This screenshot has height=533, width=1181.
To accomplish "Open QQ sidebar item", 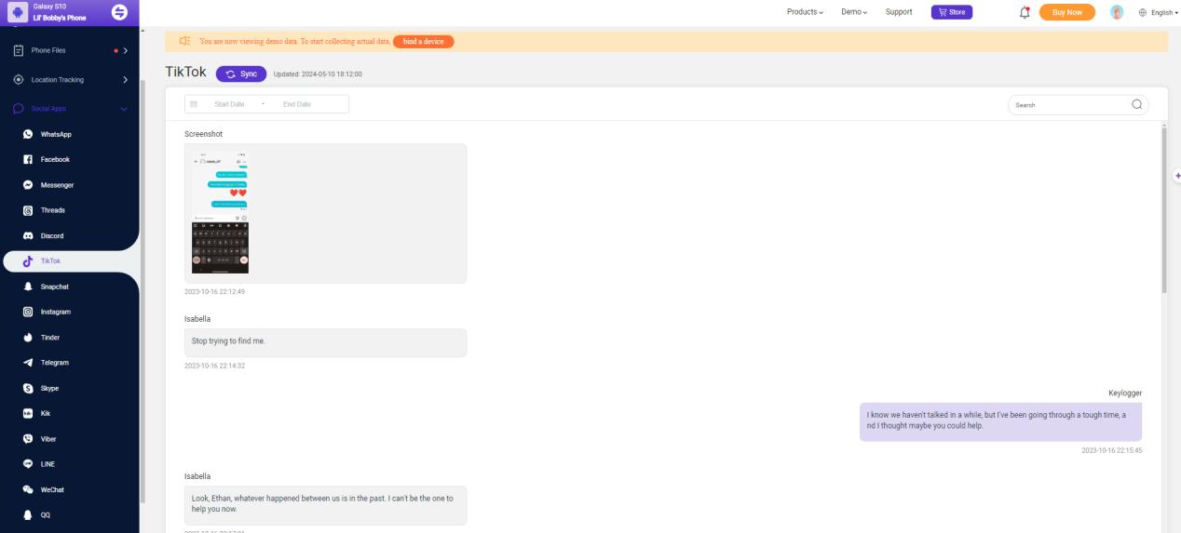I will [46, 514].
